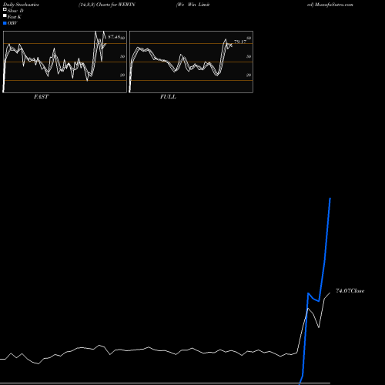Click the 79.17 value in FULL chart
Screen dimensions: 385x385
(x=240, y=42)
